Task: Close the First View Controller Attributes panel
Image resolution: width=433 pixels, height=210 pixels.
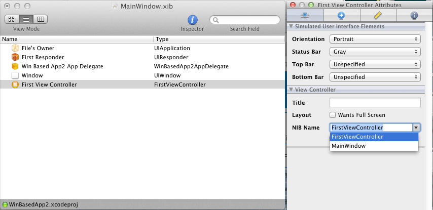Action: point(293,5)
